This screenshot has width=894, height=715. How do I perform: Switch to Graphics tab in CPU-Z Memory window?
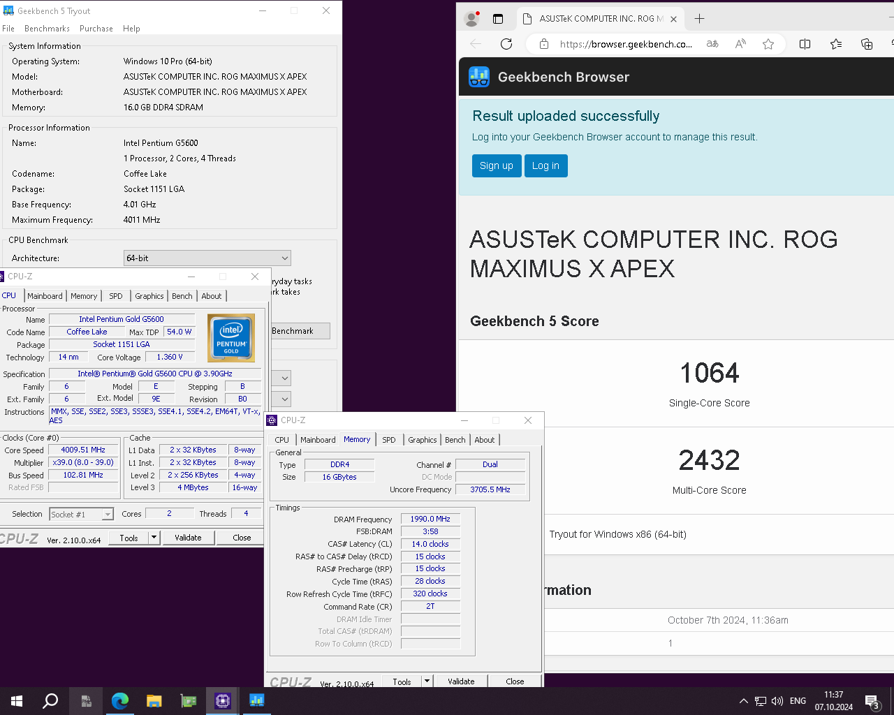pyautogui.click(x=423, y=440)
